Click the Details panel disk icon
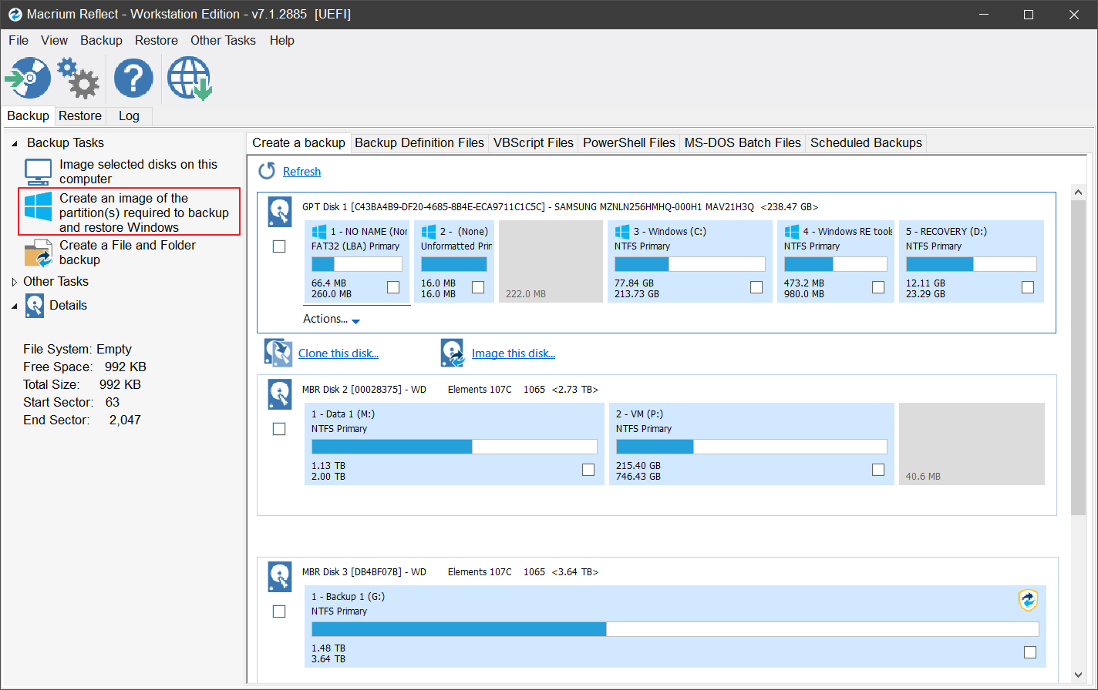Image resolution: width=1098 pixels, height=690 pixels. [x=35, y=306]
